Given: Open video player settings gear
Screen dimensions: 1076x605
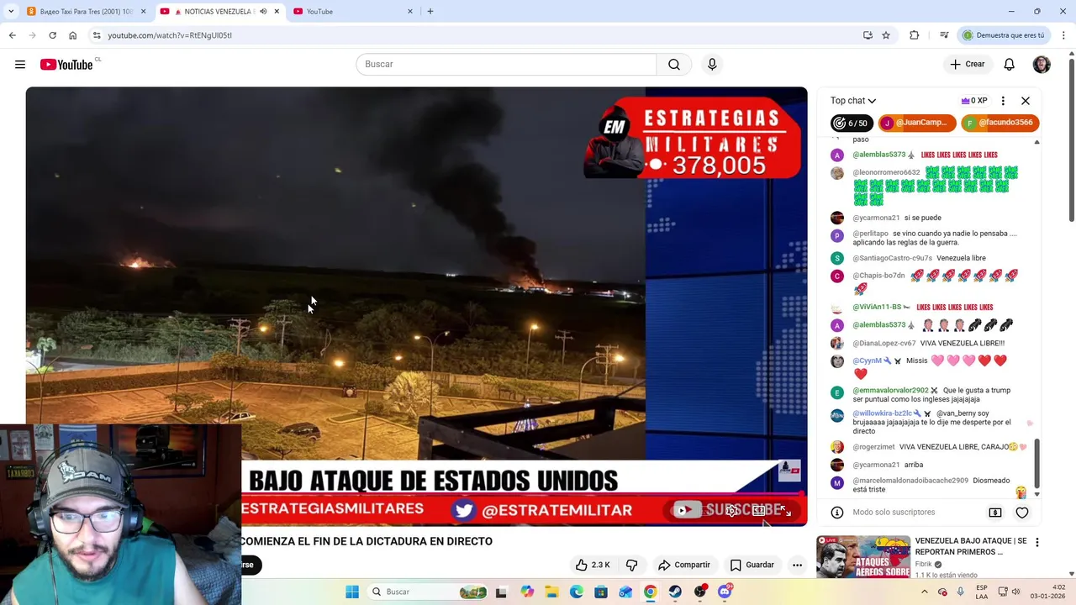Looking at the screenshot, I should (733, 511).
